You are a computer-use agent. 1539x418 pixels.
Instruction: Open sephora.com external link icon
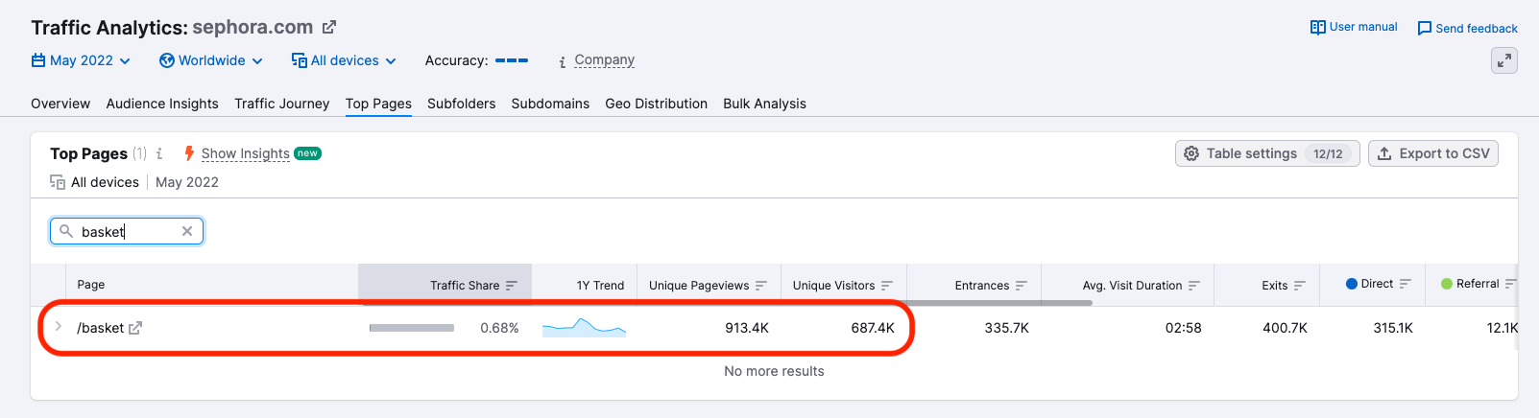pyautogui.click(x=329, y=28)
